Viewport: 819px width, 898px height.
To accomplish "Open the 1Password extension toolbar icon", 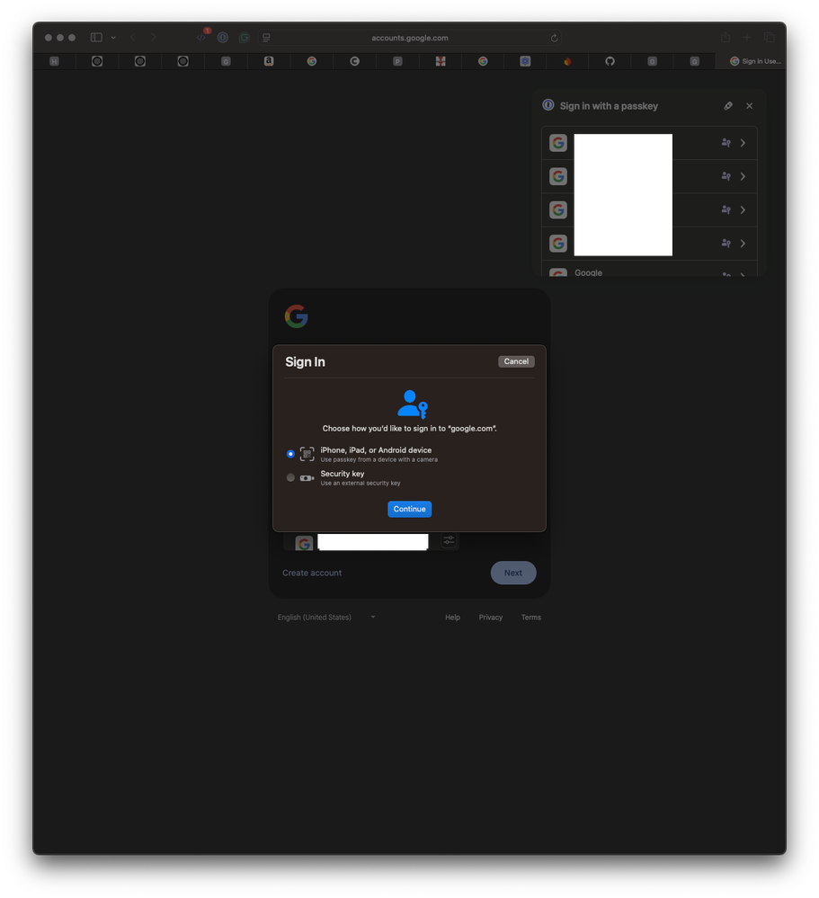I will click(222, 38).
